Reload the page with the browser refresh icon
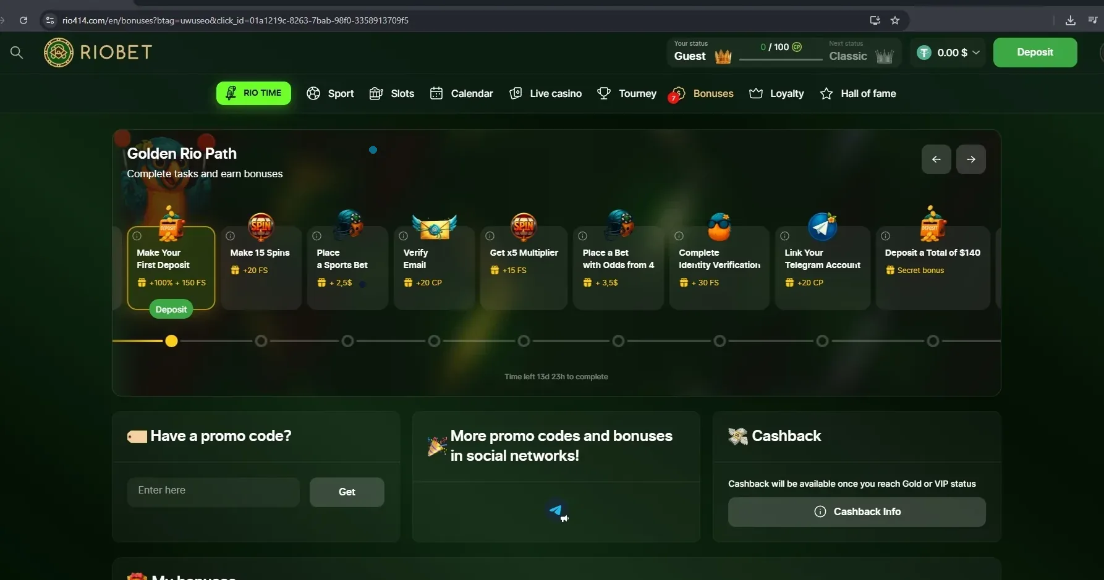Viewport: 1104px width, 580px height. pyautogui.click(x=23, y=20)
